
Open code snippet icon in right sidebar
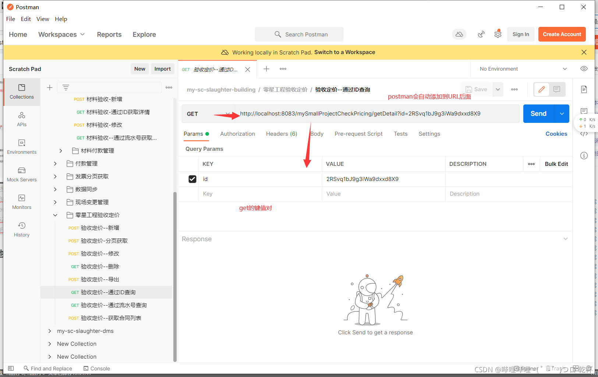click(584, 134)
